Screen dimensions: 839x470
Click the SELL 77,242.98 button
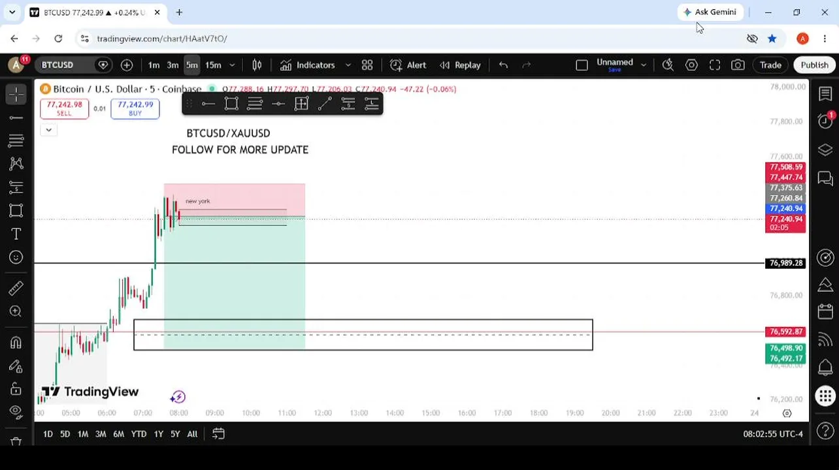64,108
